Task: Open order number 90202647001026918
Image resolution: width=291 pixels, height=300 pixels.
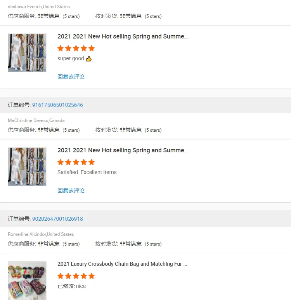Action: point(57,219)
